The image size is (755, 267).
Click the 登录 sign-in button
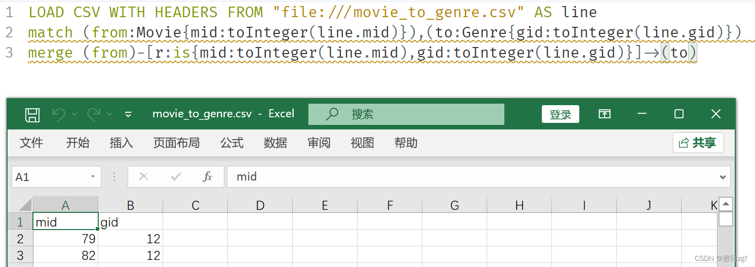tap(561, 114)
